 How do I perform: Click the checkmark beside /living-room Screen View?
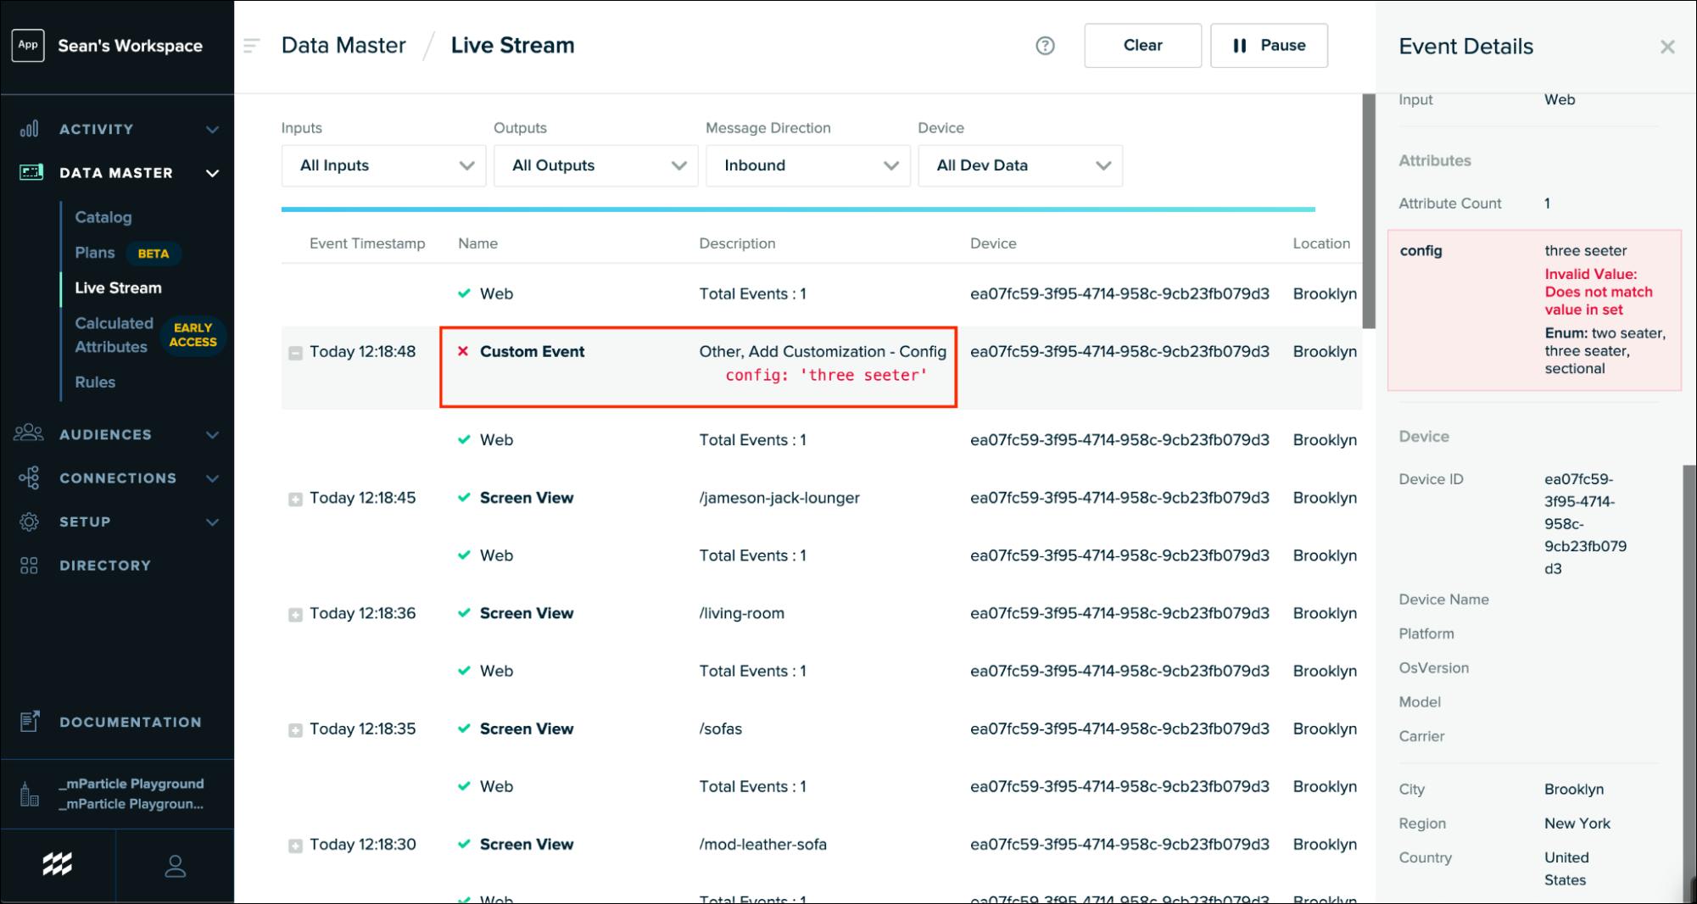click(464, 613)
